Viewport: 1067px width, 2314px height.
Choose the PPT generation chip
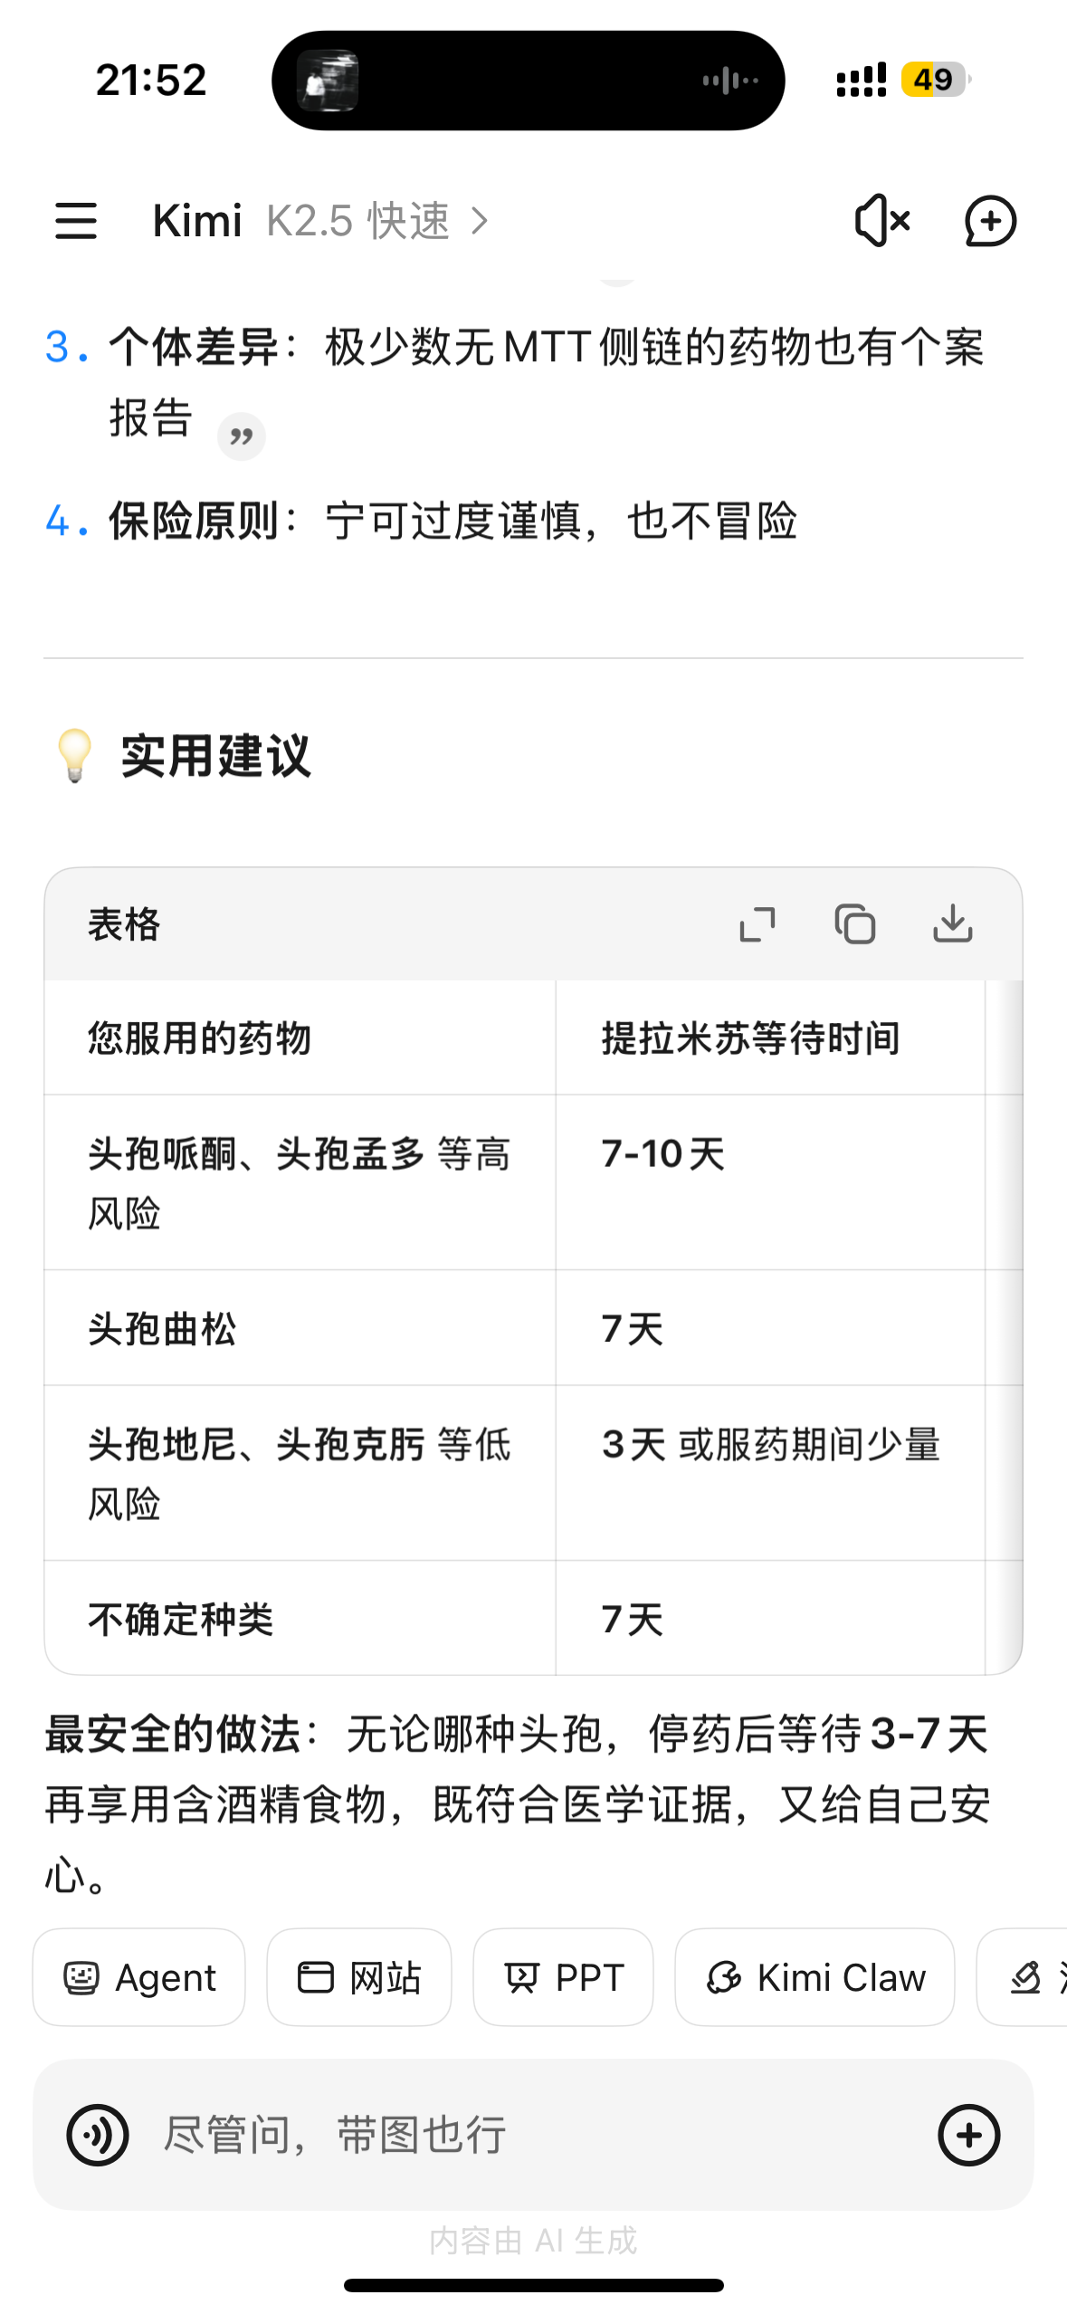pos(563,1977)
